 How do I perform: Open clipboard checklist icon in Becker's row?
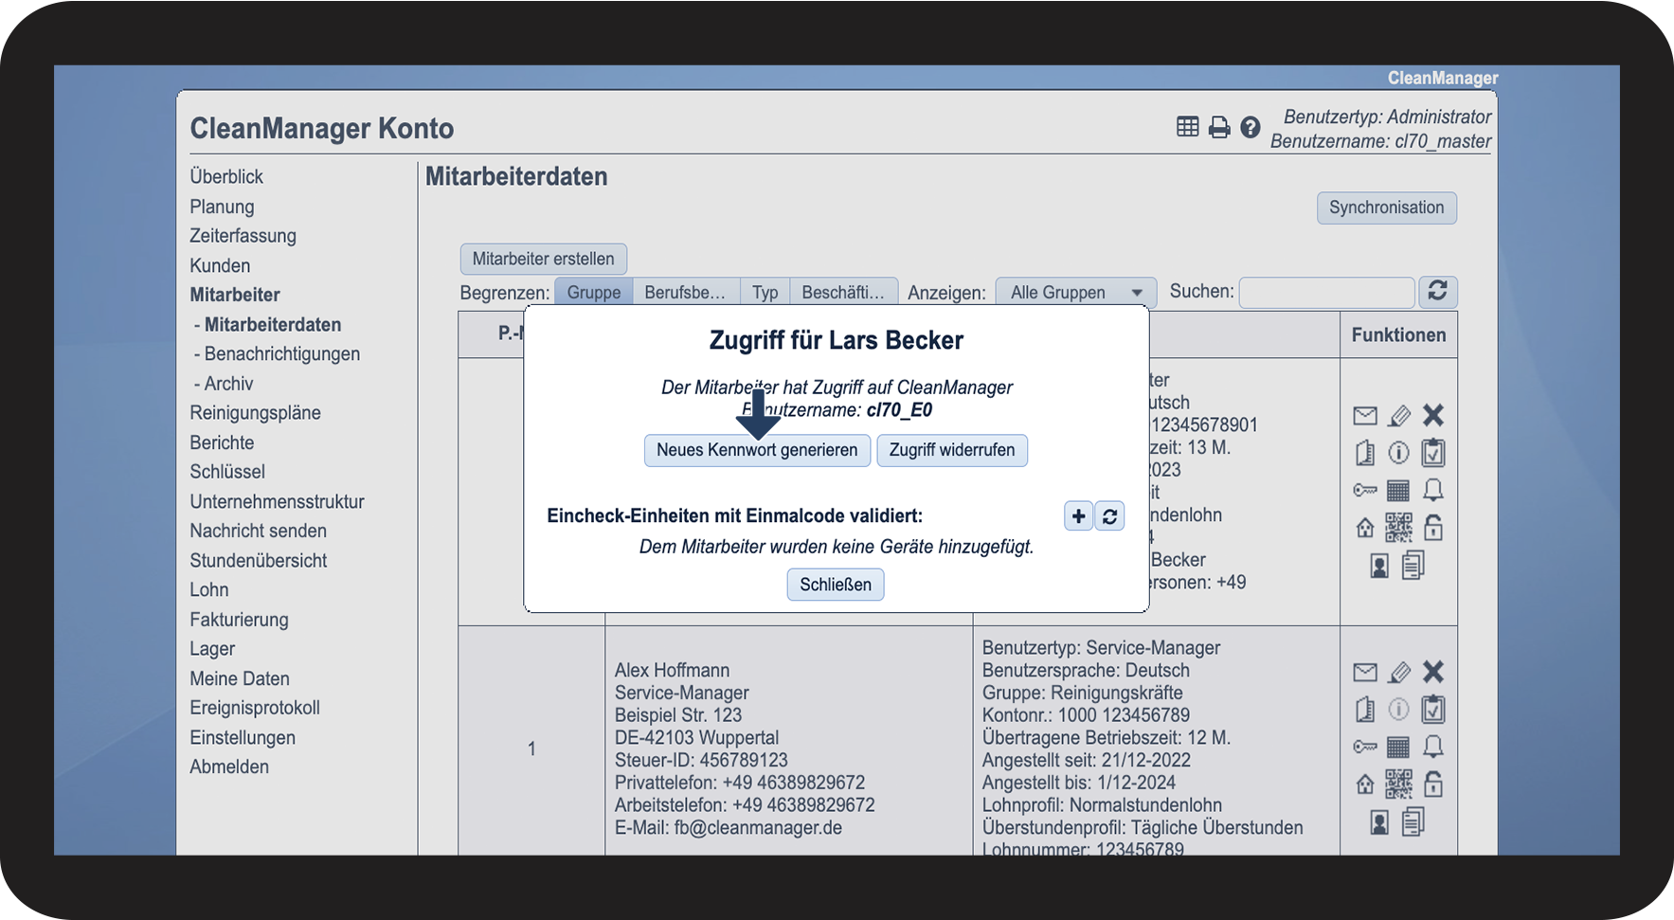[x=1432, y=452]
